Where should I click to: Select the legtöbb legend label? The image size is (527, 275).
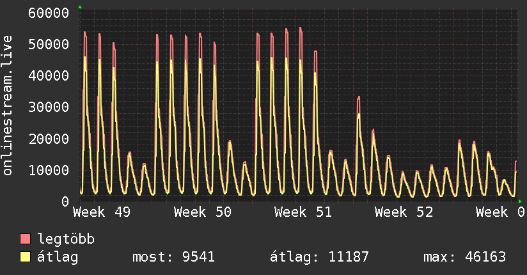point(66,239)
